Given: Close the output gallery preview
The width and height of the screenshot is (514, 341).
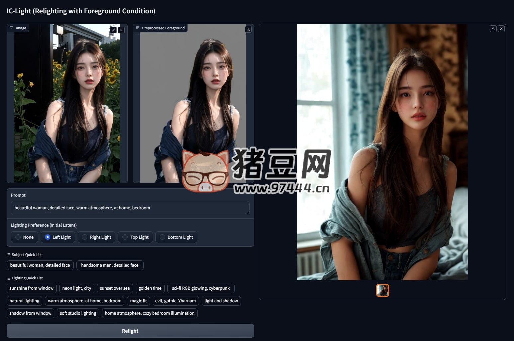Looking at the screenshot, I should [501, 29].
